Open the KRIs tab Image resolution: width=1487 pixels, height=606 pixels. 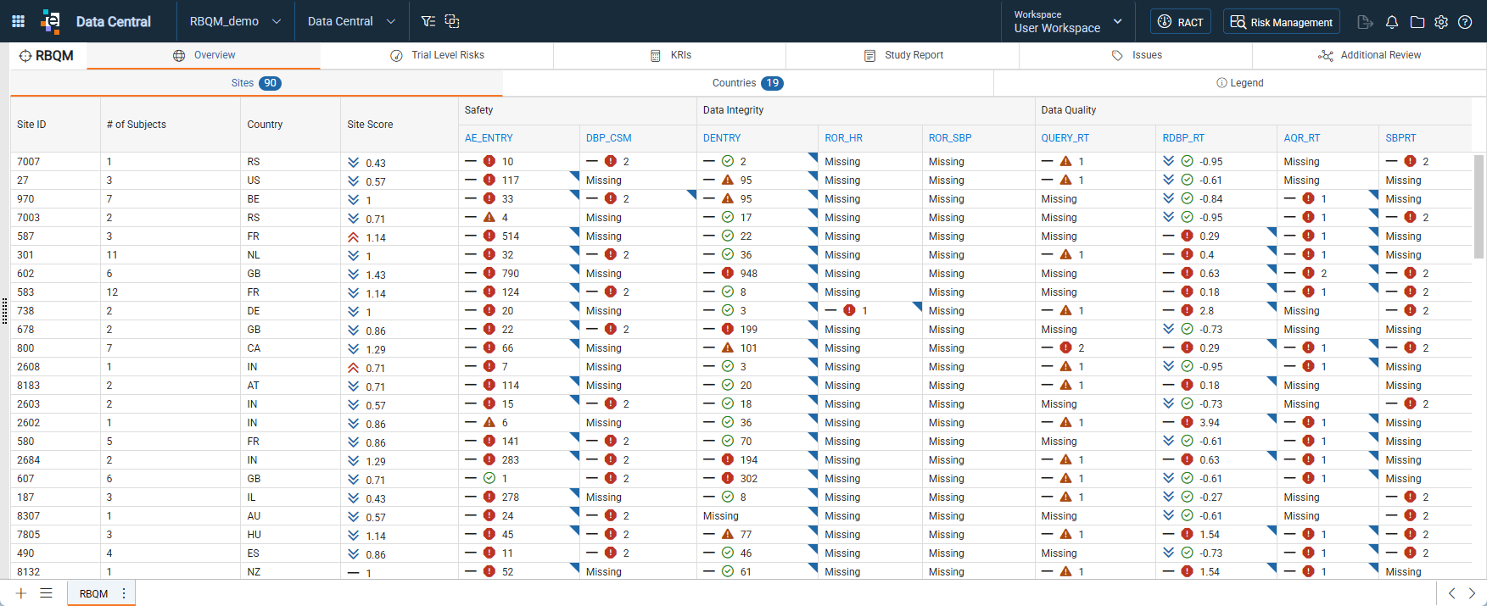click(x=670, y=55)
